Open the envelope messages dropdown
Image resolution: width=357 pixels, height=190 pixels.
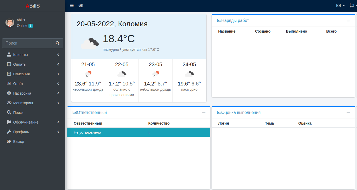pyautogui.click(x=340, y=5)
